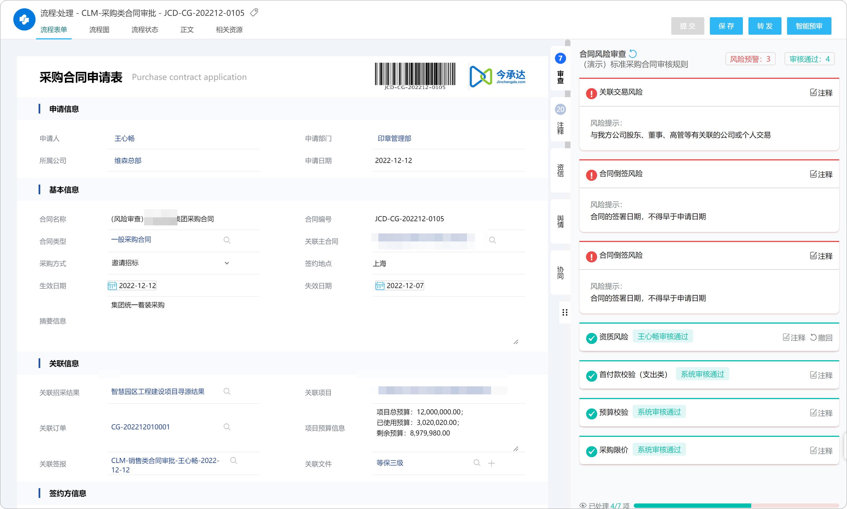Open the 失效日期 calendar picker
Screen dimensions: 847x509
point(379,285)
